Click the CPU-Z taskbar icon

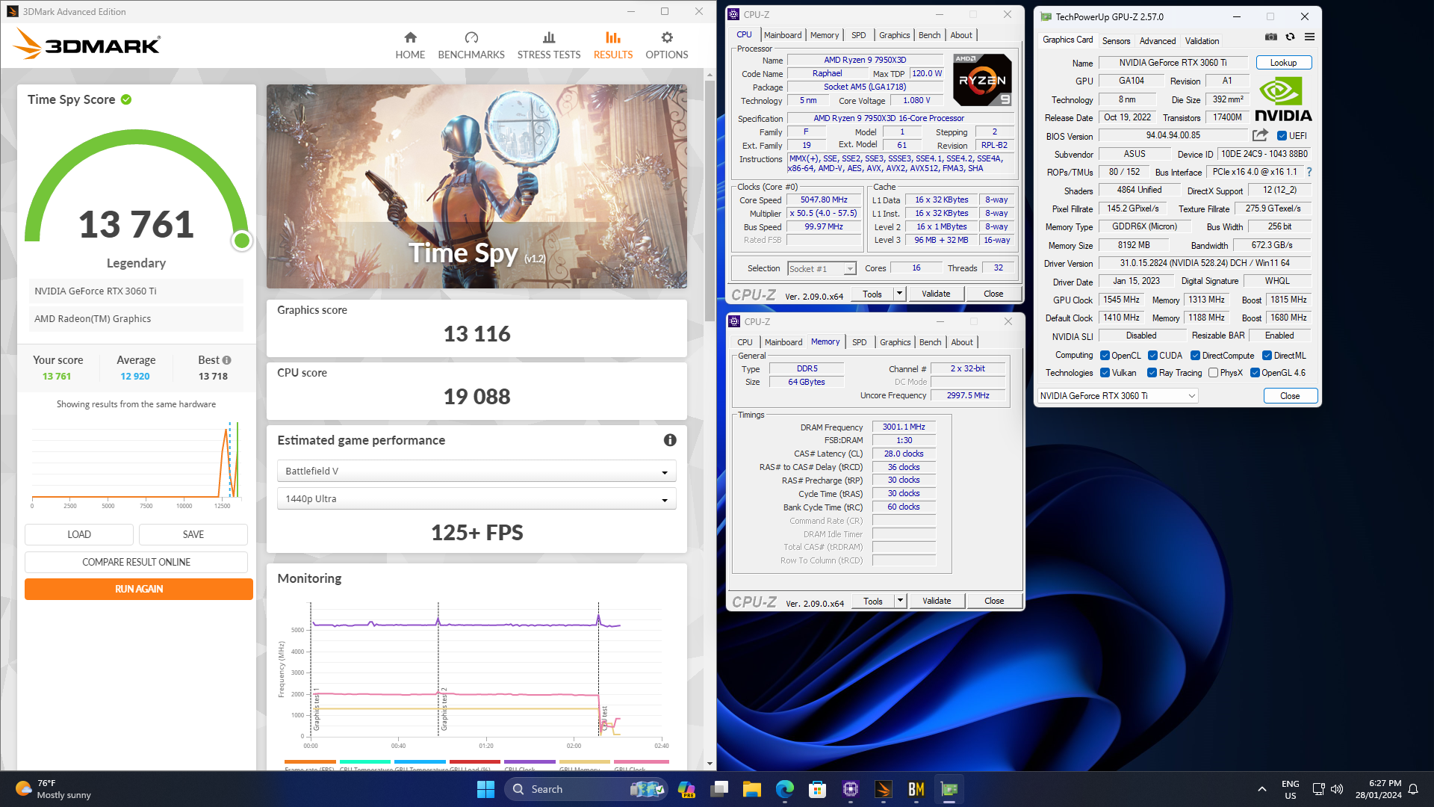click(850, 789)
